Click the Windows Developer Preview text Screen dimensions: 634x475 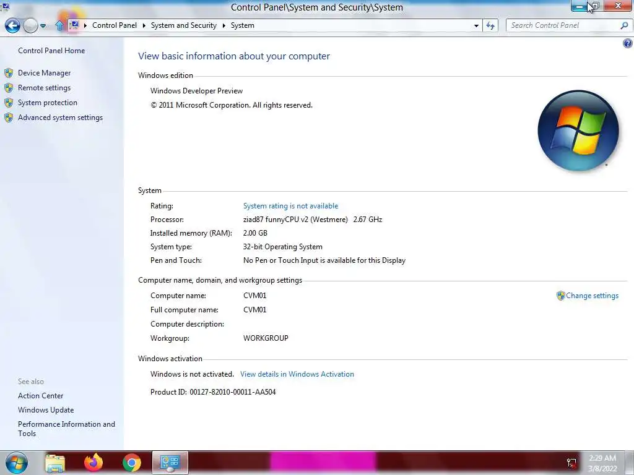(x=196, y=91)
